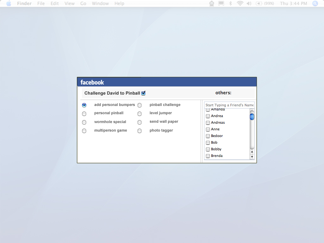Tick the Bedoor friend checkbox
Viewport: 324px width, 243px height.
click(208, 136)
